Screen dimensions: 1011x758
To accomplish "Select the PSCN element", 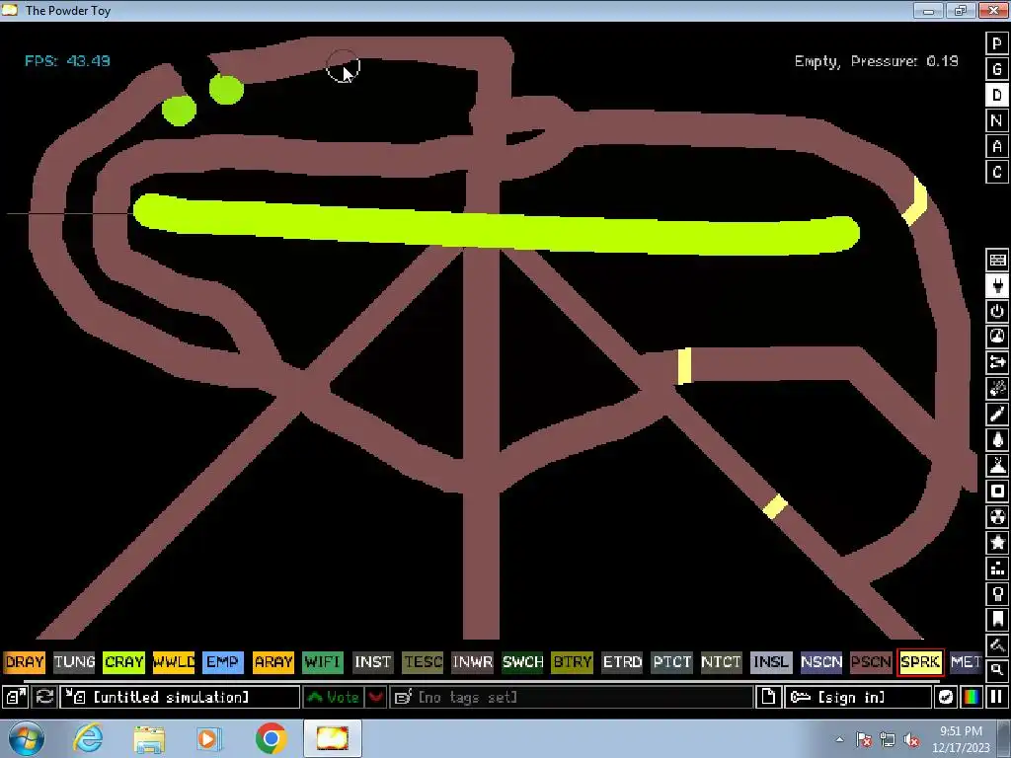I will coord(871,662).
